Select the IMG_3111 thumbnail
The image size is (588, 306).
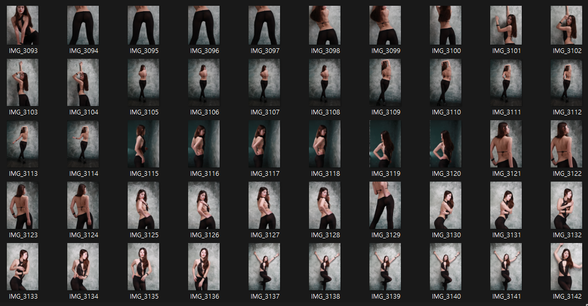tap(506, 82)
